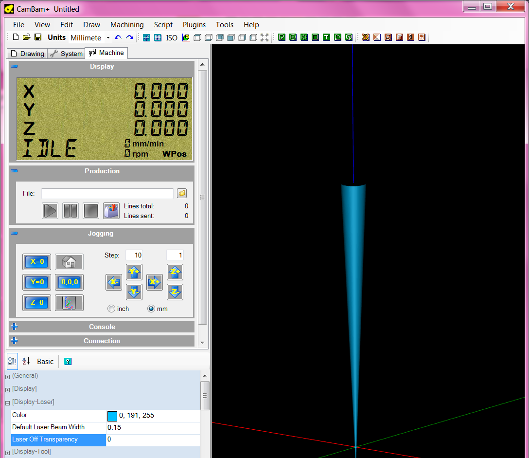Expand the [Display-Tool] property group

tap(7, 453)
